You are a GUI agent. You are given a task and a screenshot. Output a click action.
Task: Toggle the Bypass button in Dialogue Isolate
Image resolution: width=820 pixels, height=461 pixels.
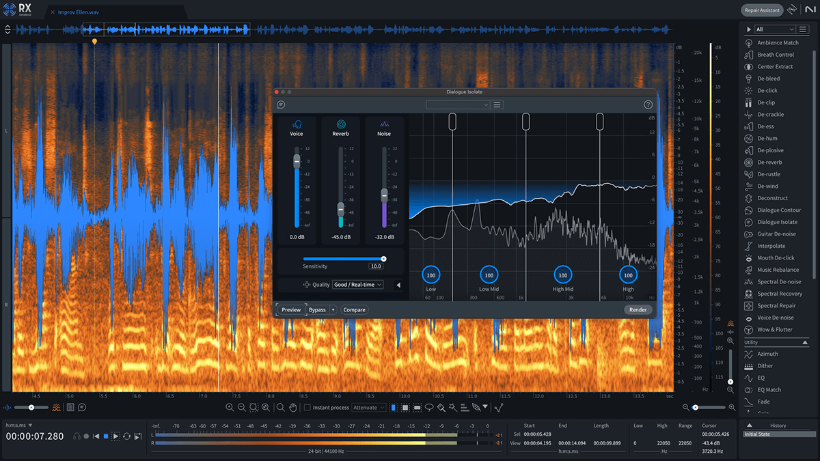317,310
